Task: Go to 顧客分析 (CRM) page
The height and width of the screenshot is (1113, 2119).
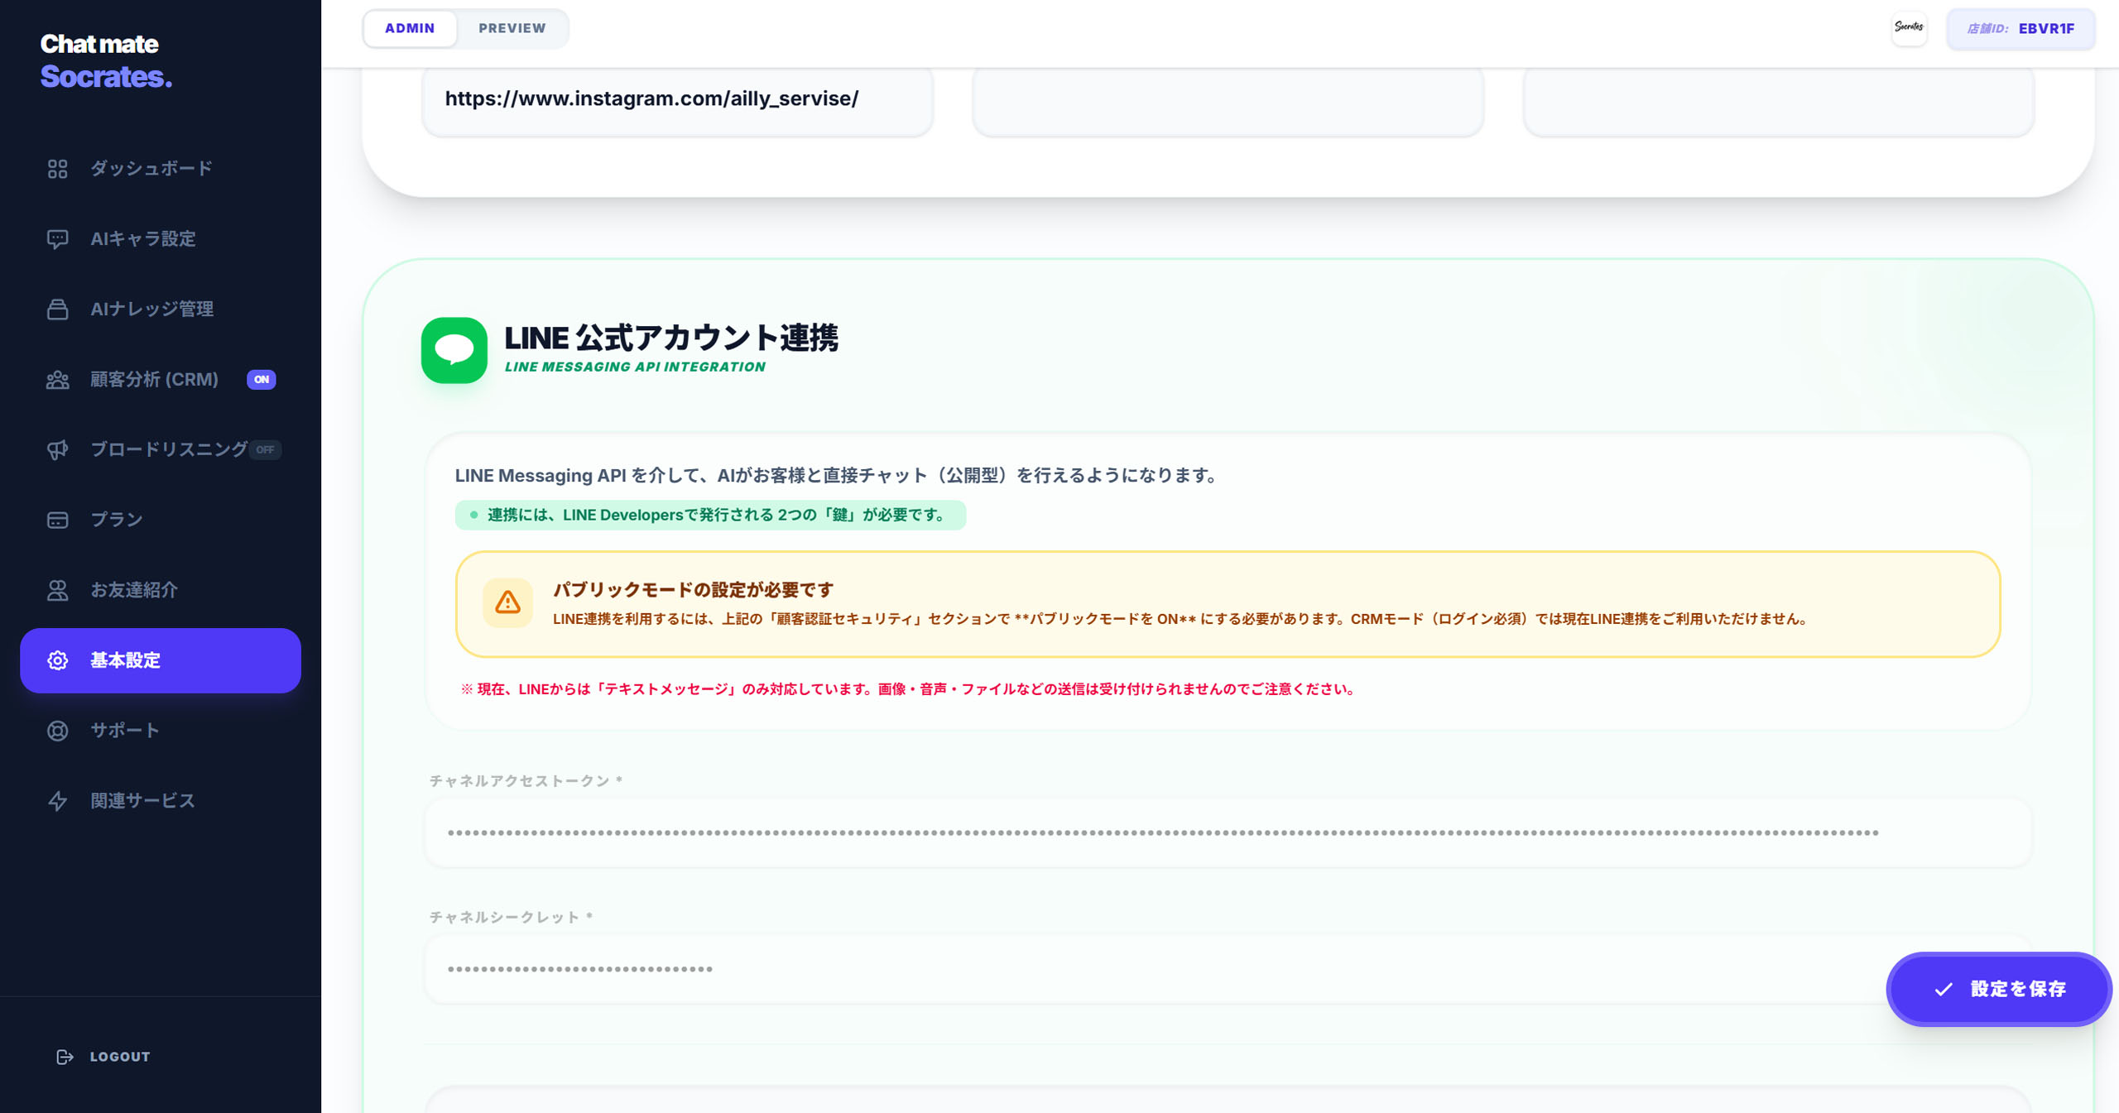Action: pos(161,380)
